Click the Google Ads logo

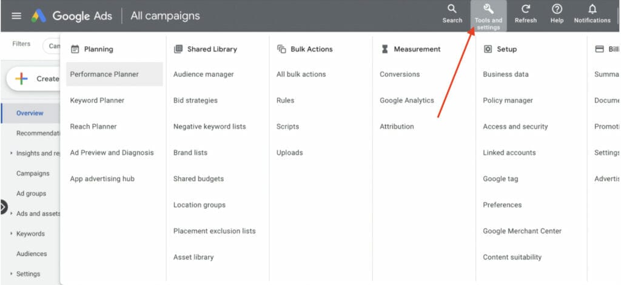pos(39,16)
